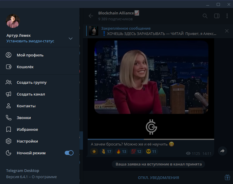This screenshot has width=233, height=184.
Task: Expand accounts list chevron near Артур Лемех
Action: click(x=71, y=39)
